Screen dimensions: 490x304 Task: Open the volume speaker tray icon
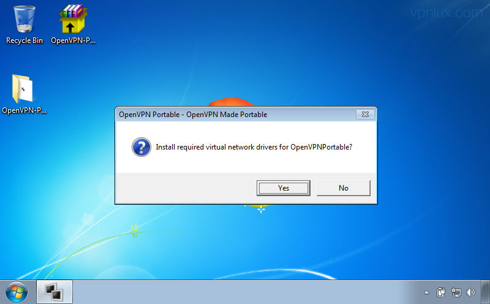(470, 292)
